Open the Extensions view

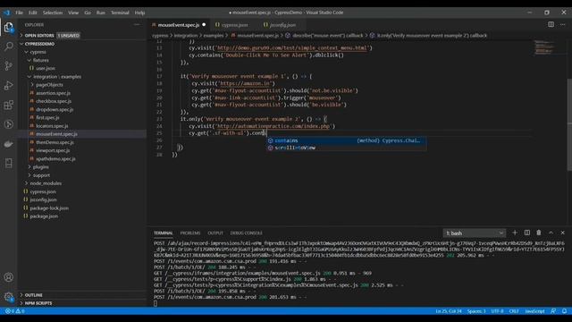pyautogui.click(x=8, y=106)
